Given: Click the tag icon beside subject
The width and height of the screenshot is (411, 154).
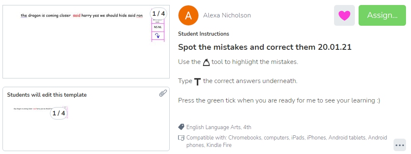Looking at the screenshot, I should (181, 127).
